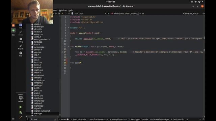Close the stat.cpp document with the X icon
The width and height of the screenshot is (216, 121).
108,13
